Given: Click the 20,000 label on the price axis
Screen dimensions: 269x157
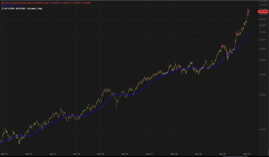Looking at the screenshot, I should click(x=263, y=95).
